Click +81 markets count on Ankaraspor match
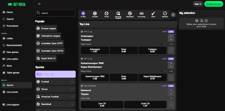The image size is (225, 111). [x=171, y=44]
